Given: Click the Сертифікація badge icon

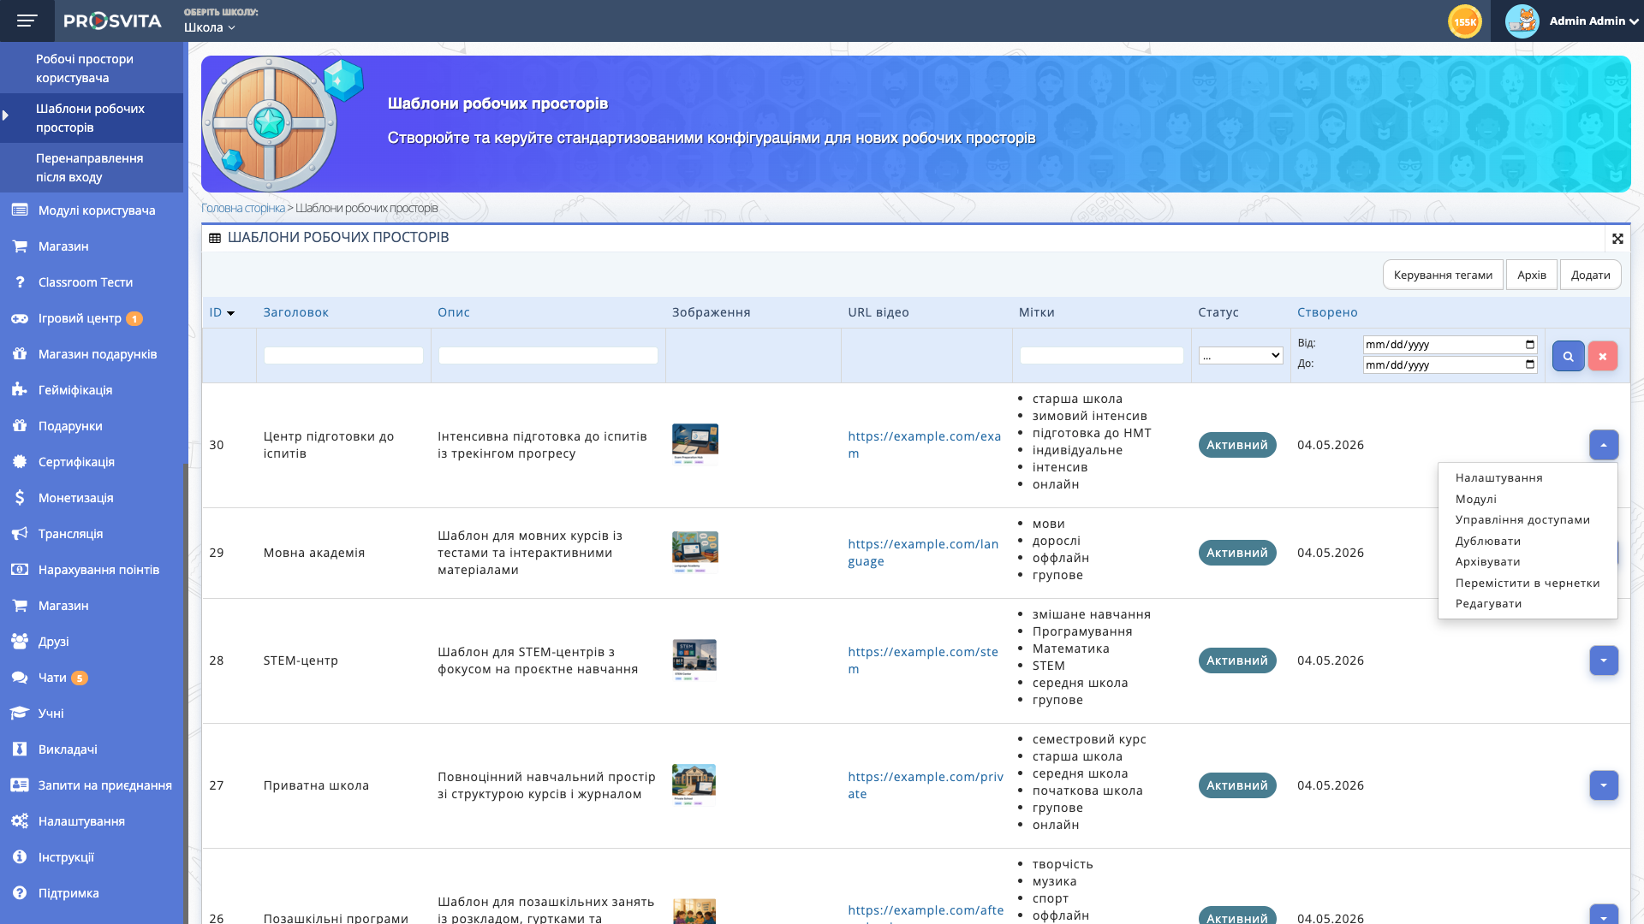Looking at the screenshot, I should point(20,462).
